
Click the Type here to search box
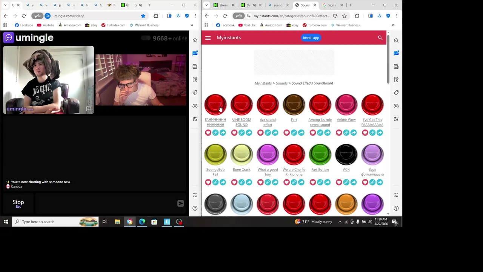click(55, 222)
